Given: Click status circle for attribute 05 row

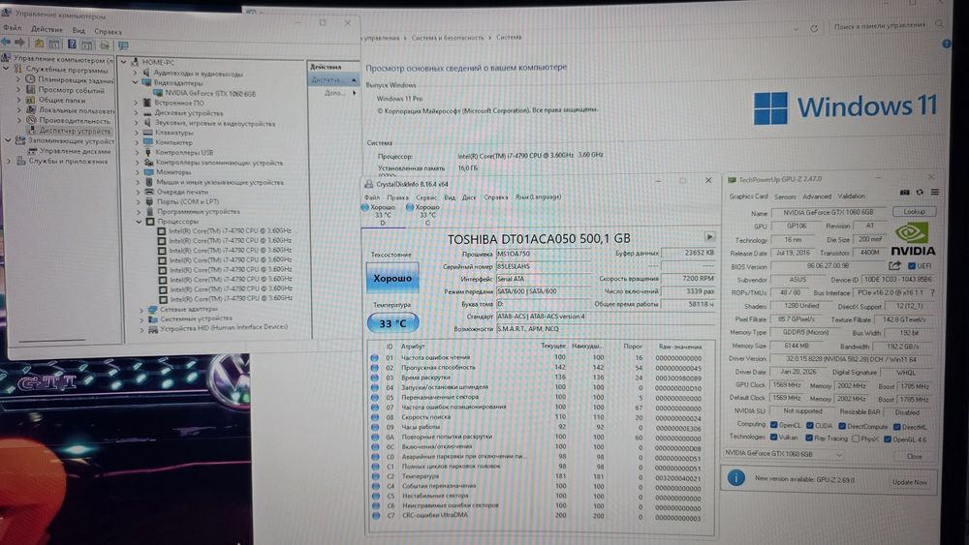Looking at the screenshot, I should coord(374,398).
